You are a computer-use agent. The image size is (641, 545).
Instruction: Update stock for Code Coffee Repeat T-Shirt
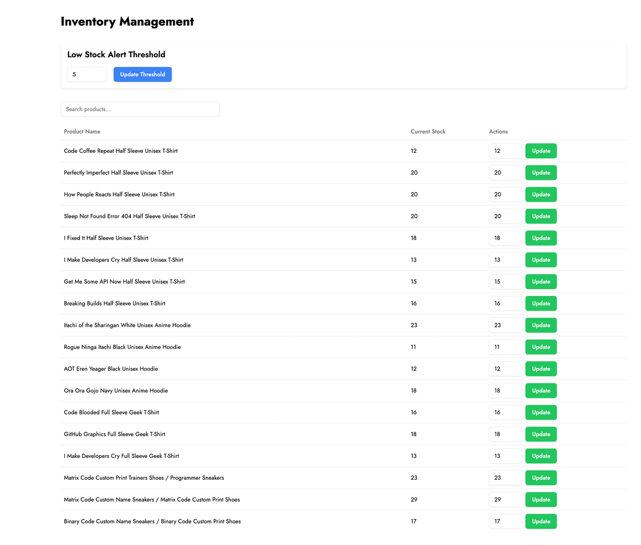(541, 151)
